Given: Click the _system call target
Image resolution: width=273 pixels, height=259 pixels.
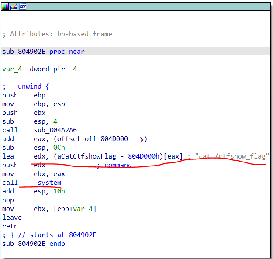Looking at the screenshot, I should click(47, 183).
